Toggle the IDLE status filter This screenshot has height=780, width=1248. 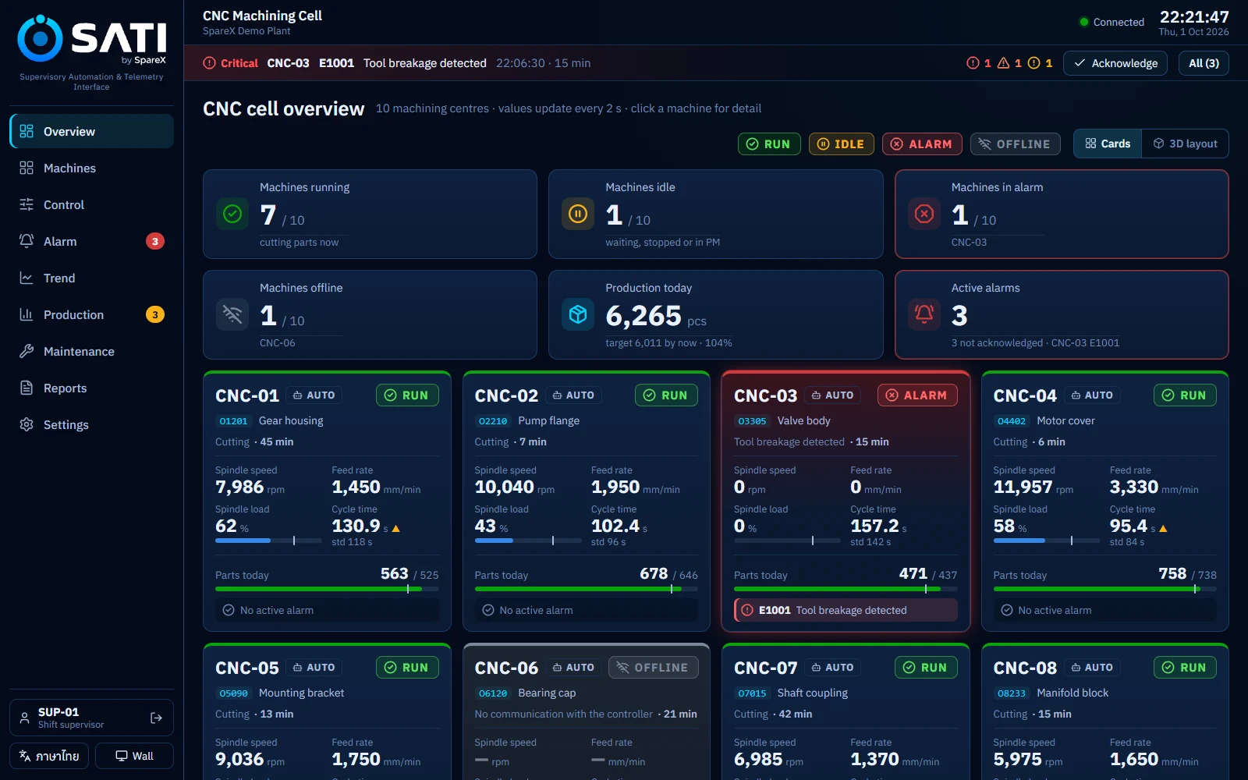pos(841,144)
